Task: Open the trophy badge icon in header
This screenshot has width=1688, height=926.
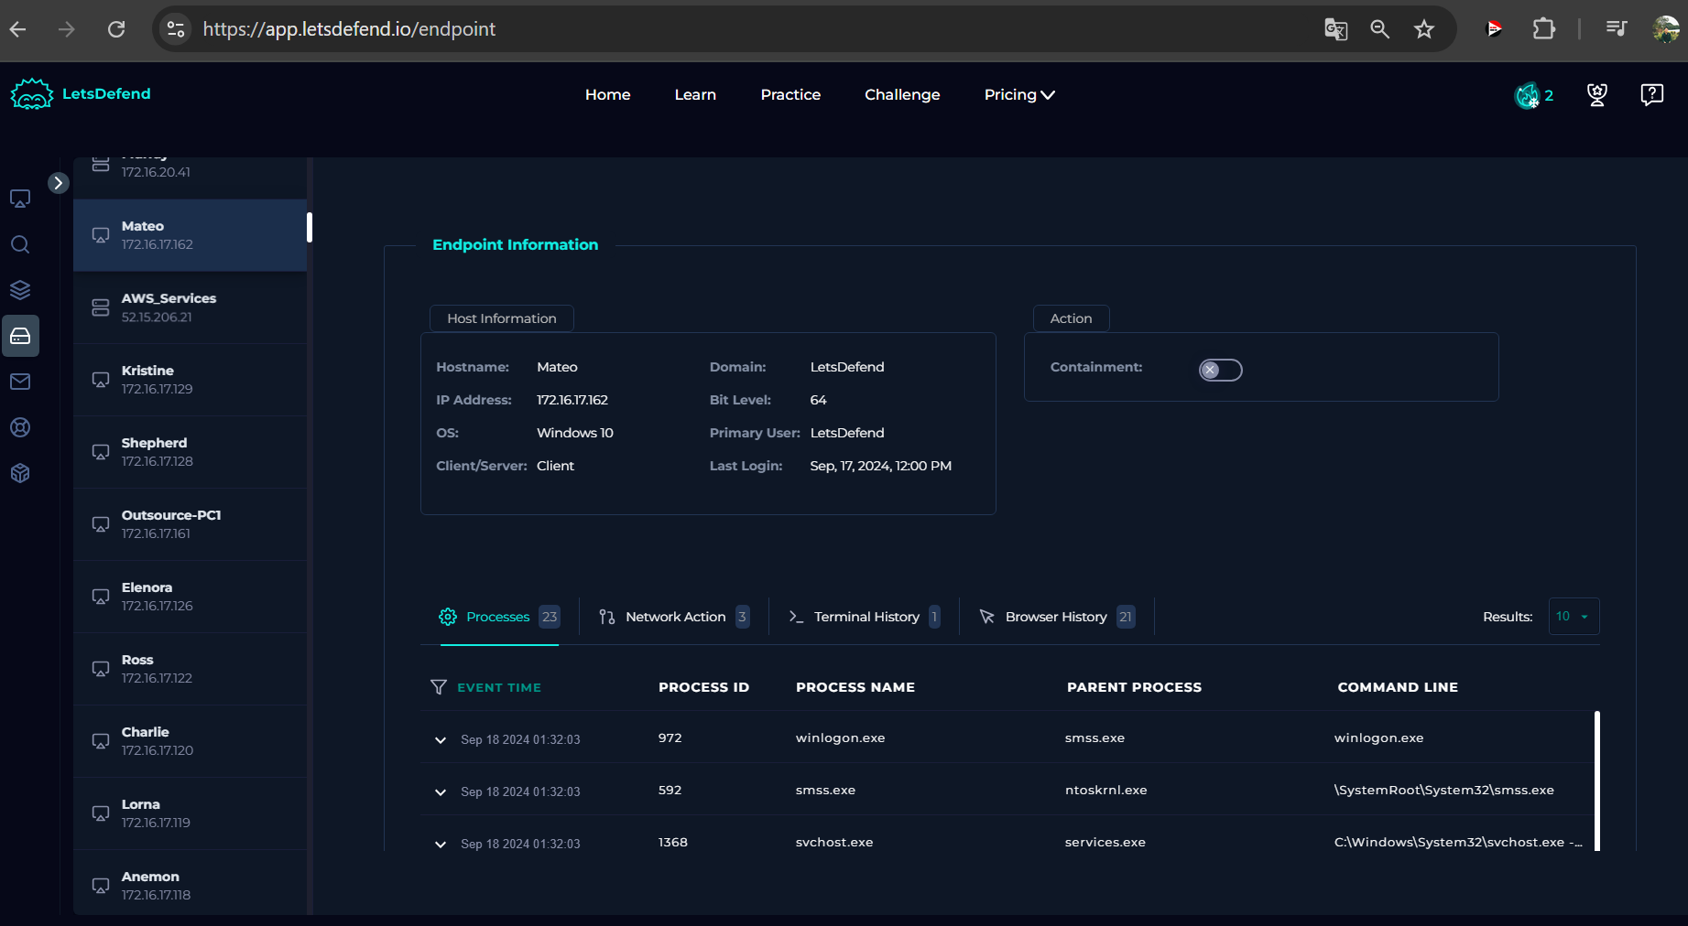Action: [1596, 95]
